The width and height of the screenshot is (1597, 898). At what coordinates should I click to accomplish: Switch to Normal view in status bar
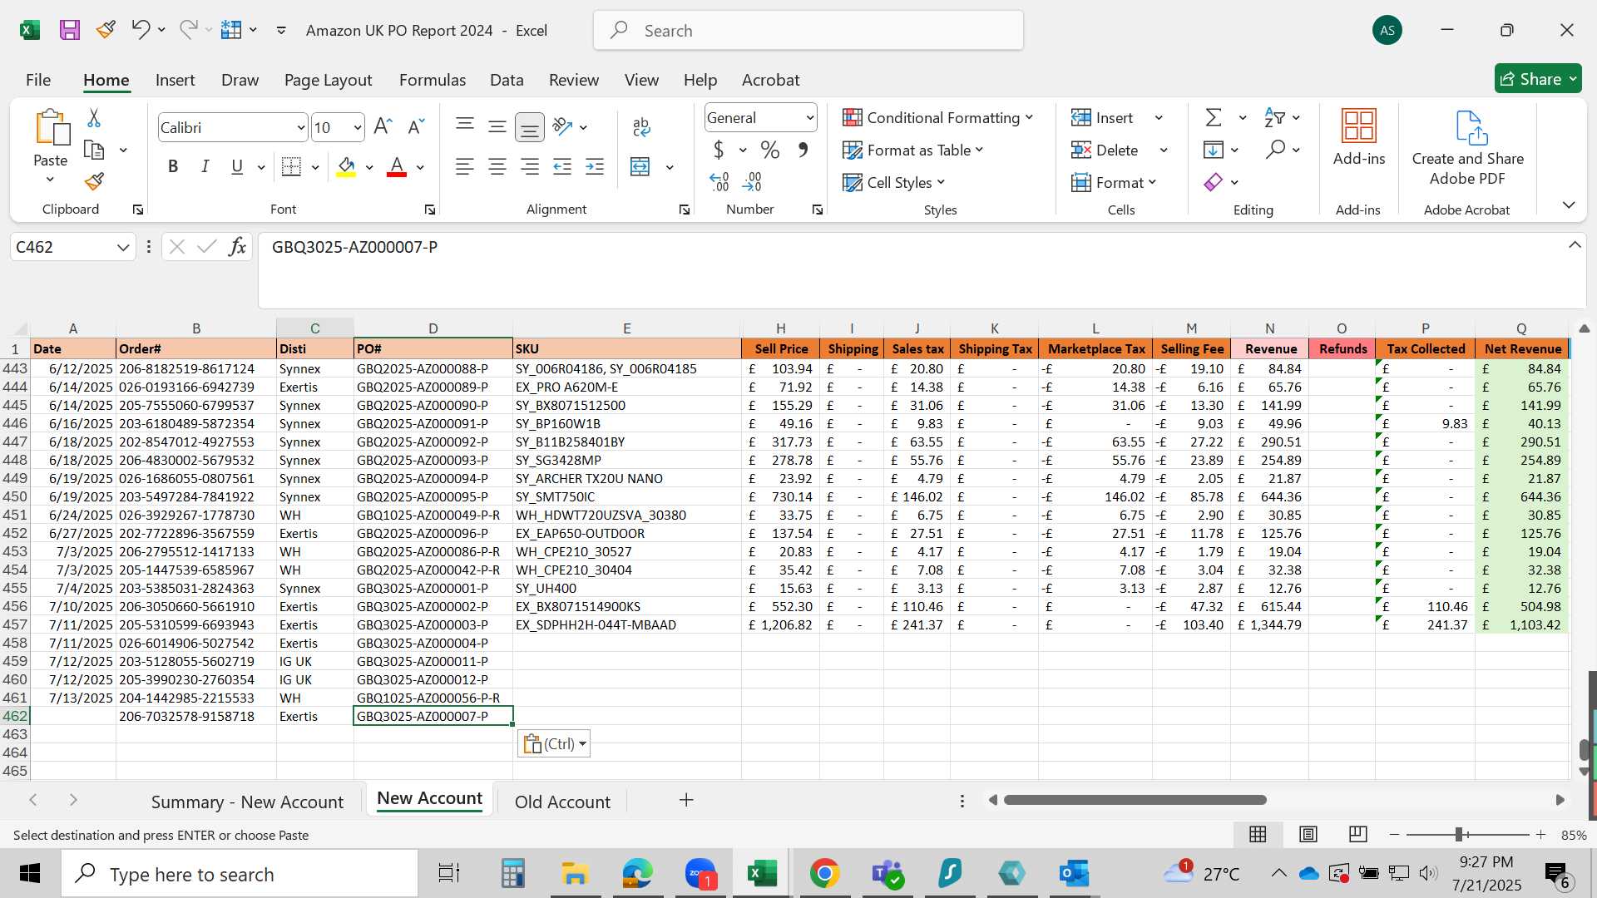1258,834
